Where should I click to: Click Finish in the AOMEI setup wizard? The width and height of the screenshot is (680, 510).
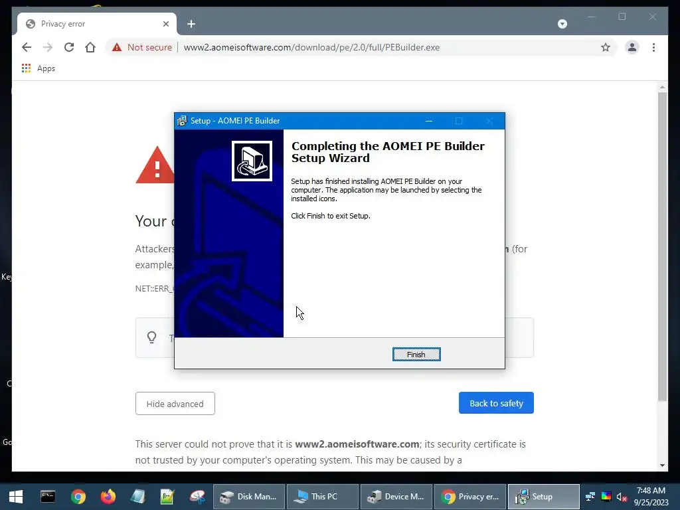(416, 355)
